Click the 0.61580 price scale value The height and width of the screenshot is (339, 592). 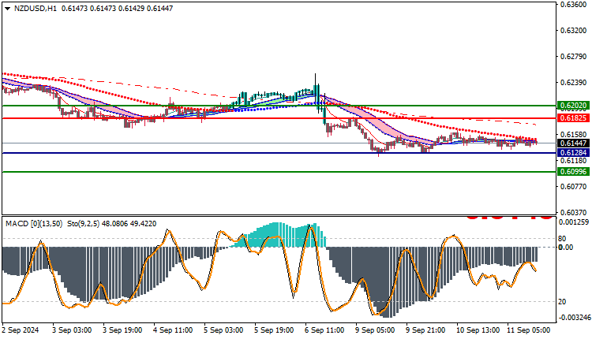coord(574,135)
